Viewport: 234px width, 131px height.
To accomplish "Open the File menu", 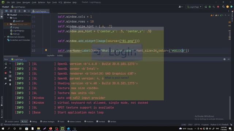I will click(x=8, y=3).
